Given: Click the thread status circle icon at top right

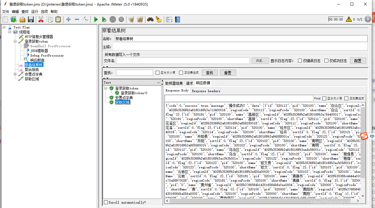Looking at the screenshot, I should (368, 19).
